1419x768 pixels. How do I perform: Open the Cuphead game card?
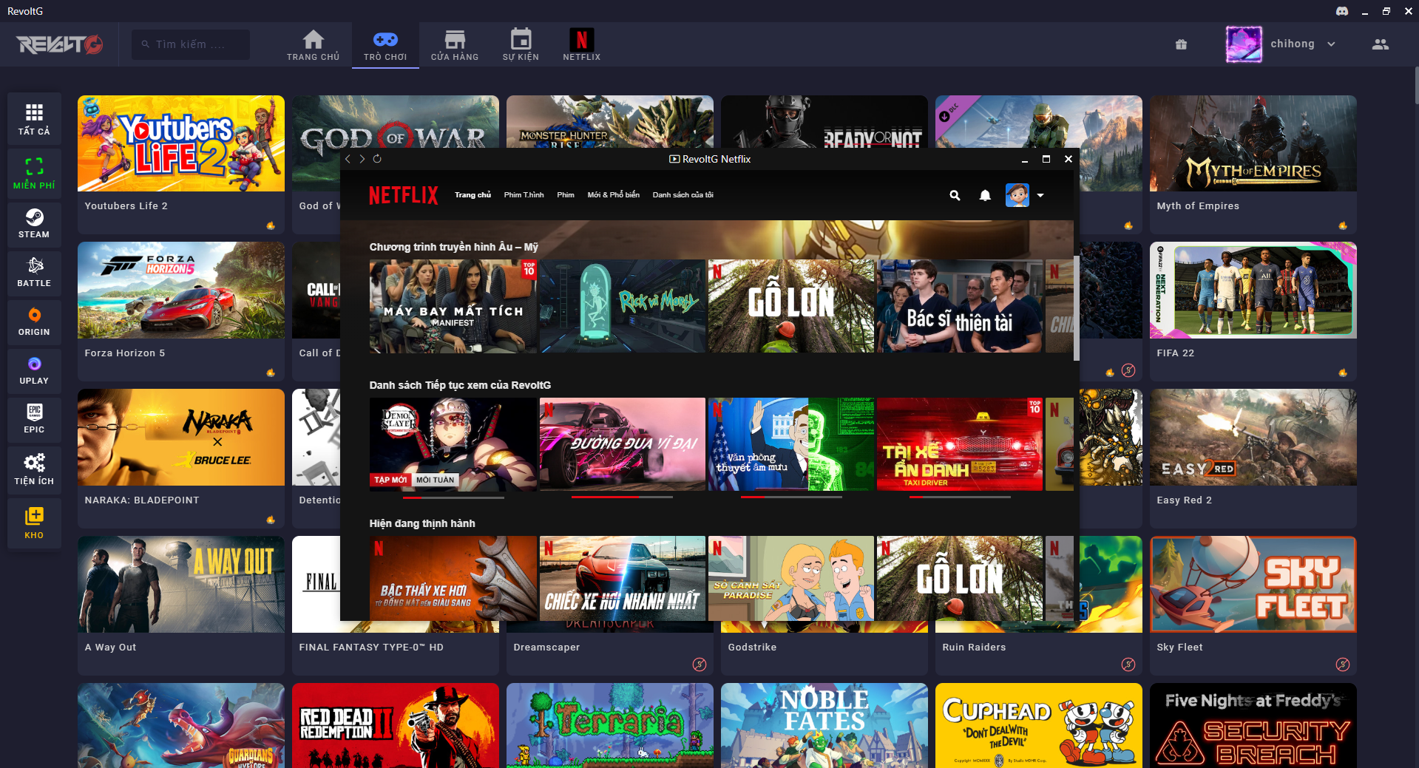(x=1039, y=725)
